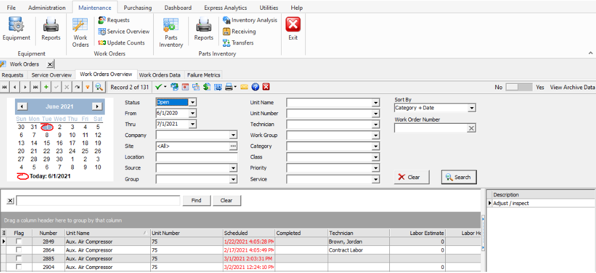Click the Find button

click(196, 200)
